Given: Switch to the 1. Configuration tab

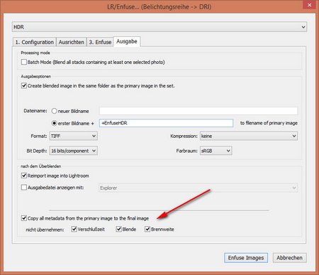Looking at the screenshot, I should tap(35, 42).
